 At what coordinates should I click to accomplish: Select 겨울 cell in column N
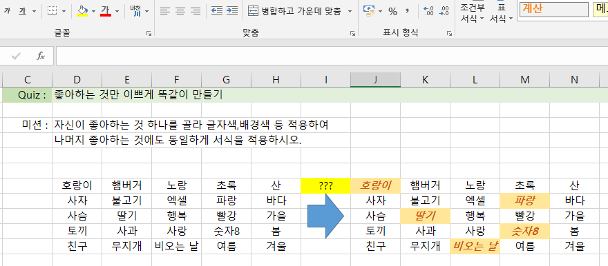coord(574,246)
